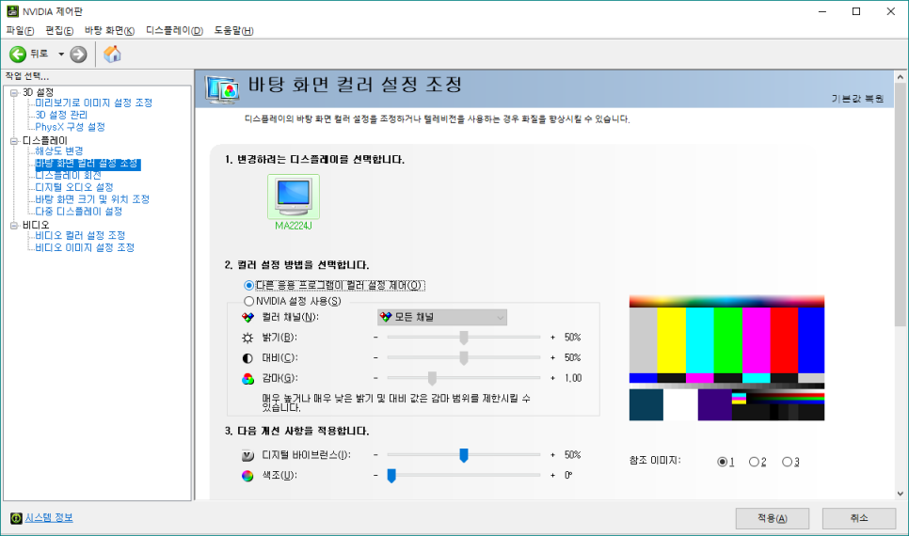
Task: Click the 적용(A) apply button
Action: [x=773, y=519]
